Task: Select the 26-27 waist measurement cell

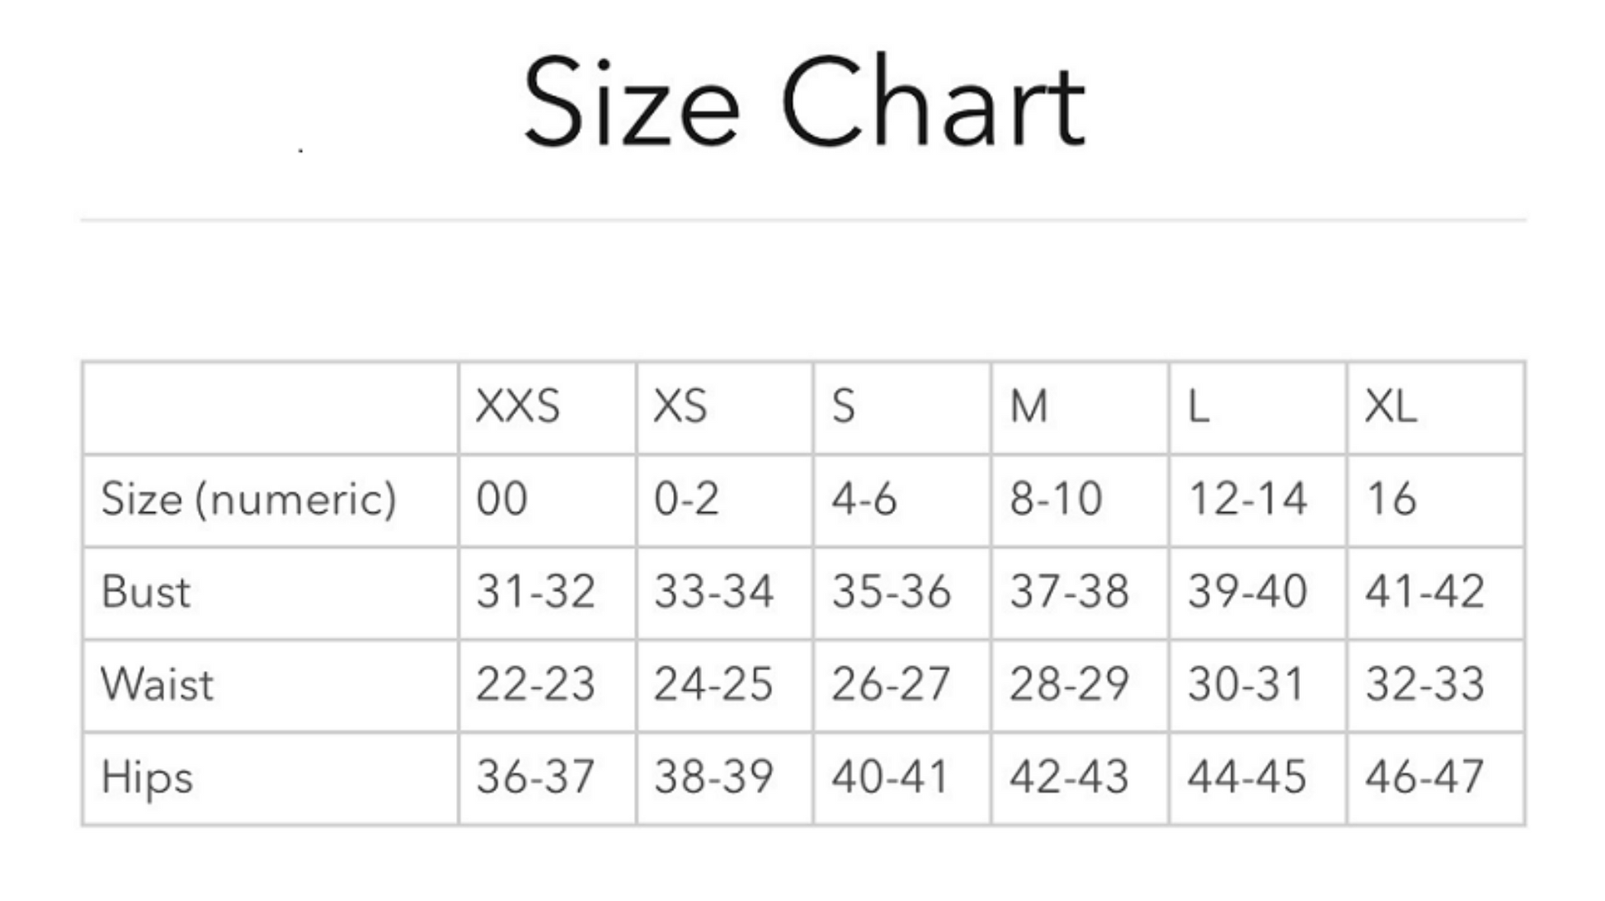Action: 891,684
